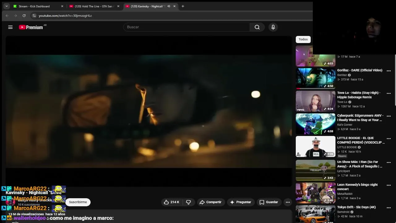The width and height of the screenshot is (396, 223).
Task: Click the 13 M de visualizaciones text
Action: [26, 214]
